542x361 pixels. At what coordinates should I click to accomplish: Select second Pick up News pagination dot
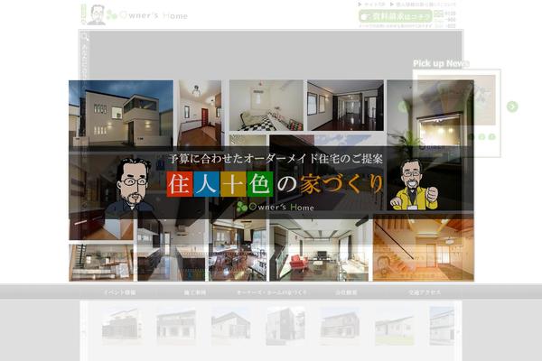pyautogui.click(x=481, y=137)
